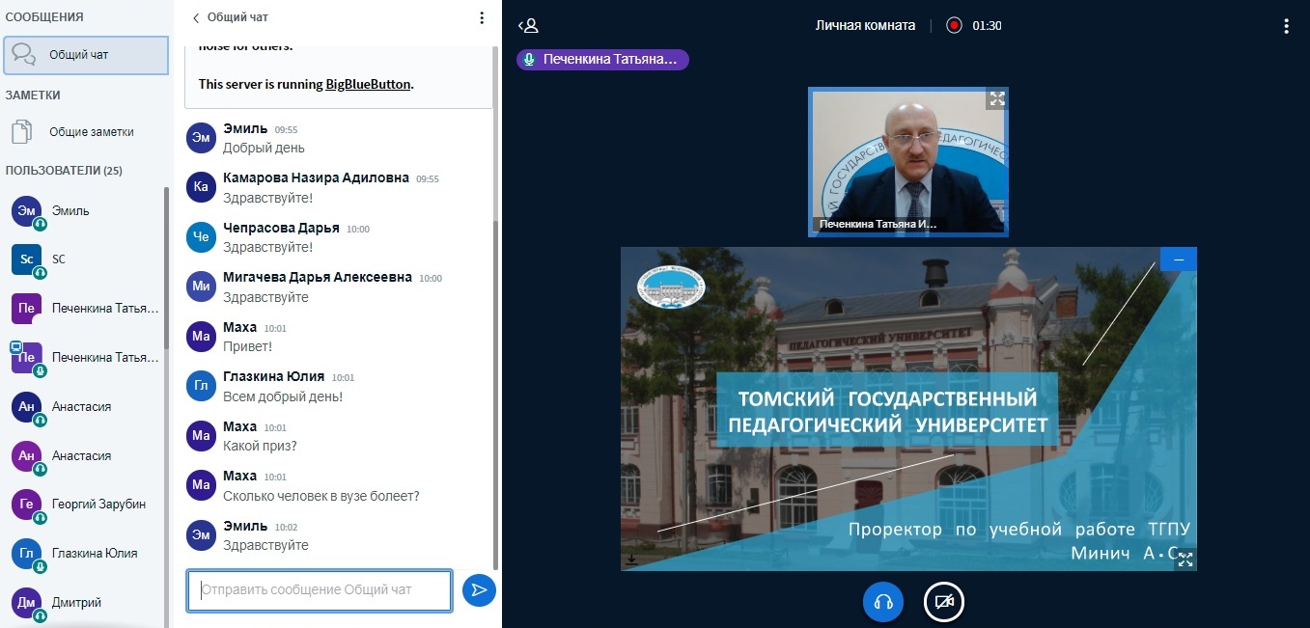
Task: Leave audio with the headphones button
Action: click(882, 602)
